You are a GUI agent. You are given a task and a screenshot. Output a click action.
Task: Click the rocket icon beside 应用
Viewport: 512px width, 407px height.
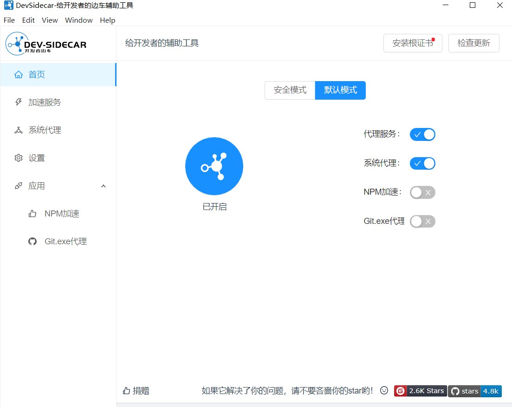pyautogui.click(x=19, y=186)
